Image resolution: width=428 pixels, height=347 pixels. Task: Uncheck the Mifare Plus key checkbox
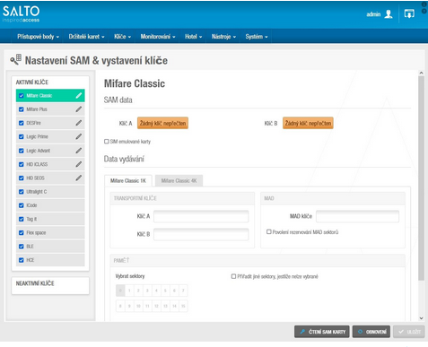pos(22,109)
